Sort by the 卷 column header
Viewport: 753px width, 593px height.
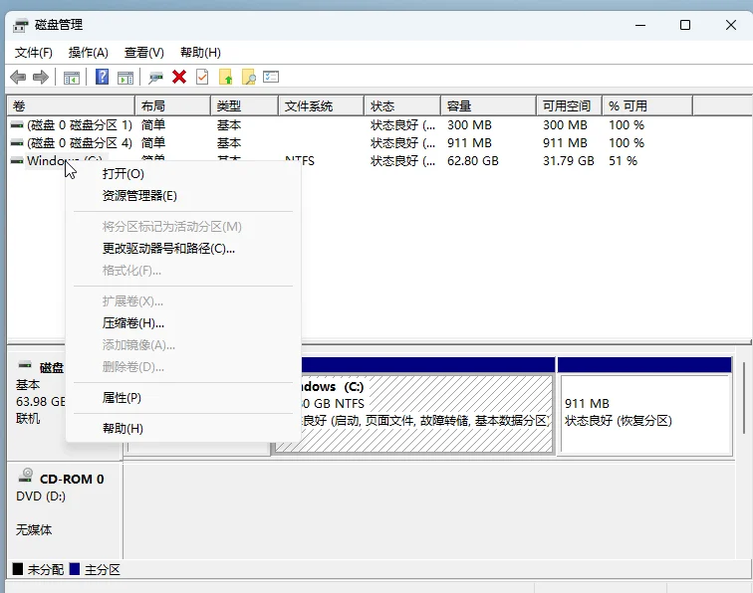71,106
